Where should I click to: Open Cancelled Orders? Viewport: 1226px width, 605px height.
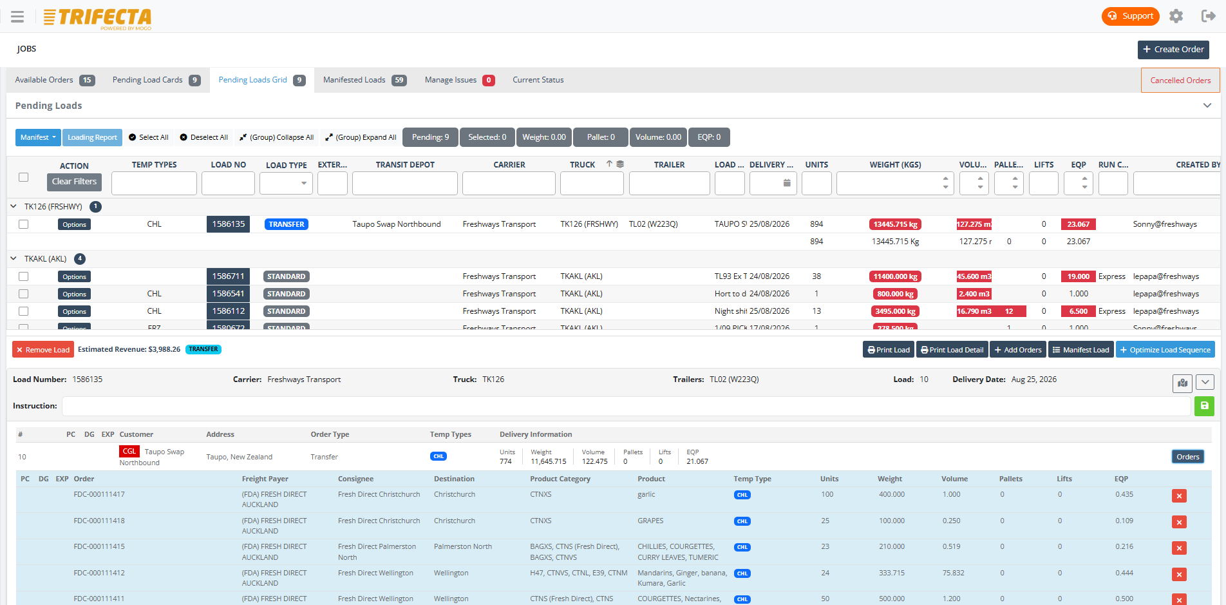pyautogui.click(x=1180, y=81)
